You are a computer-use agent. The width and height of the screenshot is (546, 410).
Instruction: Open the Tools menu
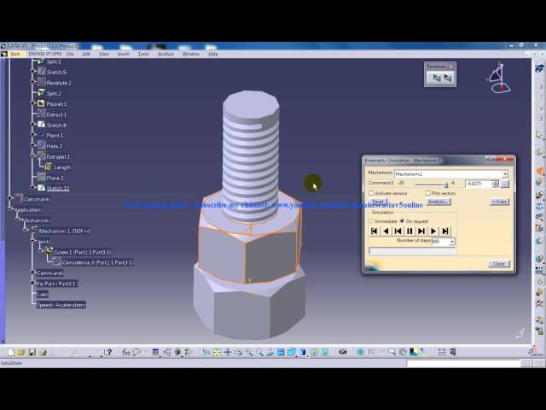tap(143, 54)
